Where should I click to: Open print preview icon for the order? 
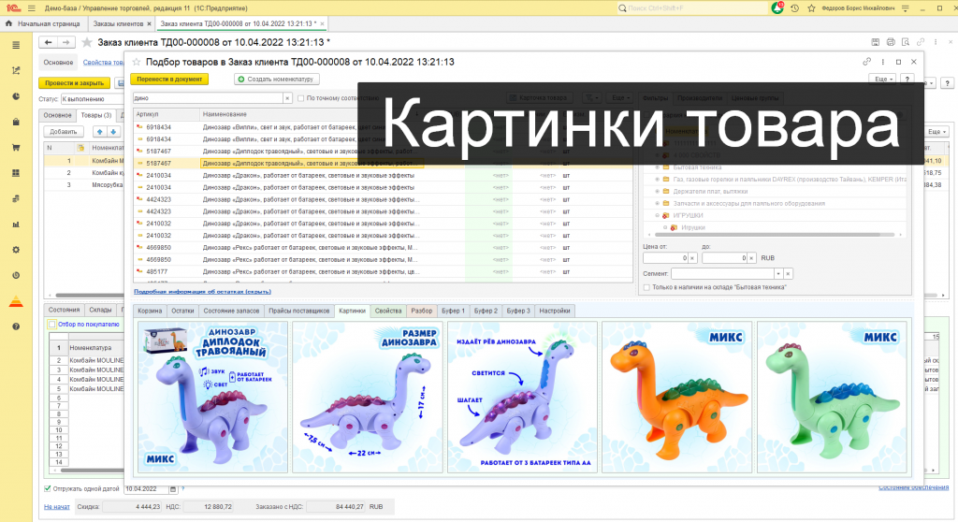click(906, 42)
